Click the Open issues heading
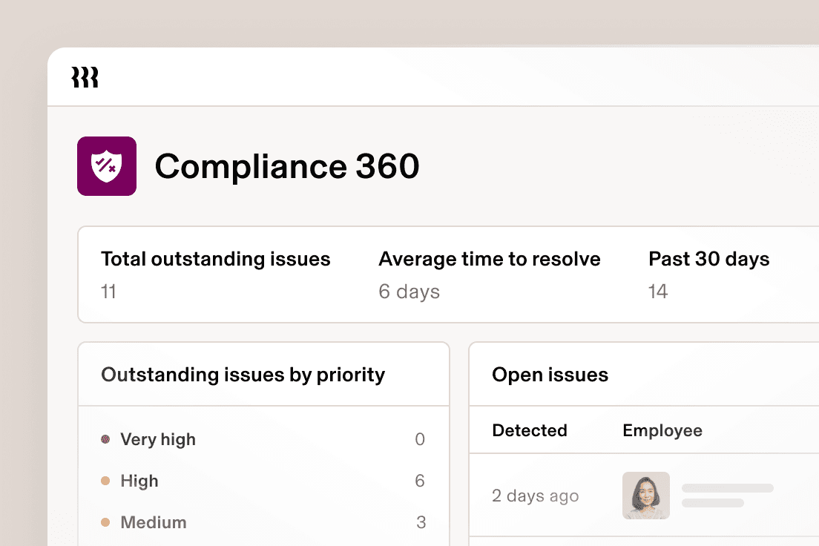Screen dimensions: 819x546 coord(550,375)
